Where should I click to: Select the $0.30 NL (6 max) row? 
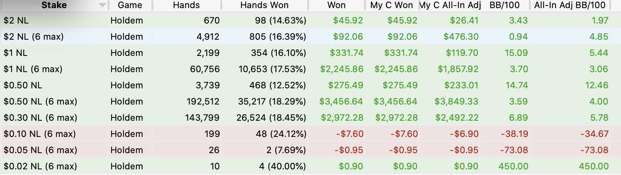pos(310,117)
